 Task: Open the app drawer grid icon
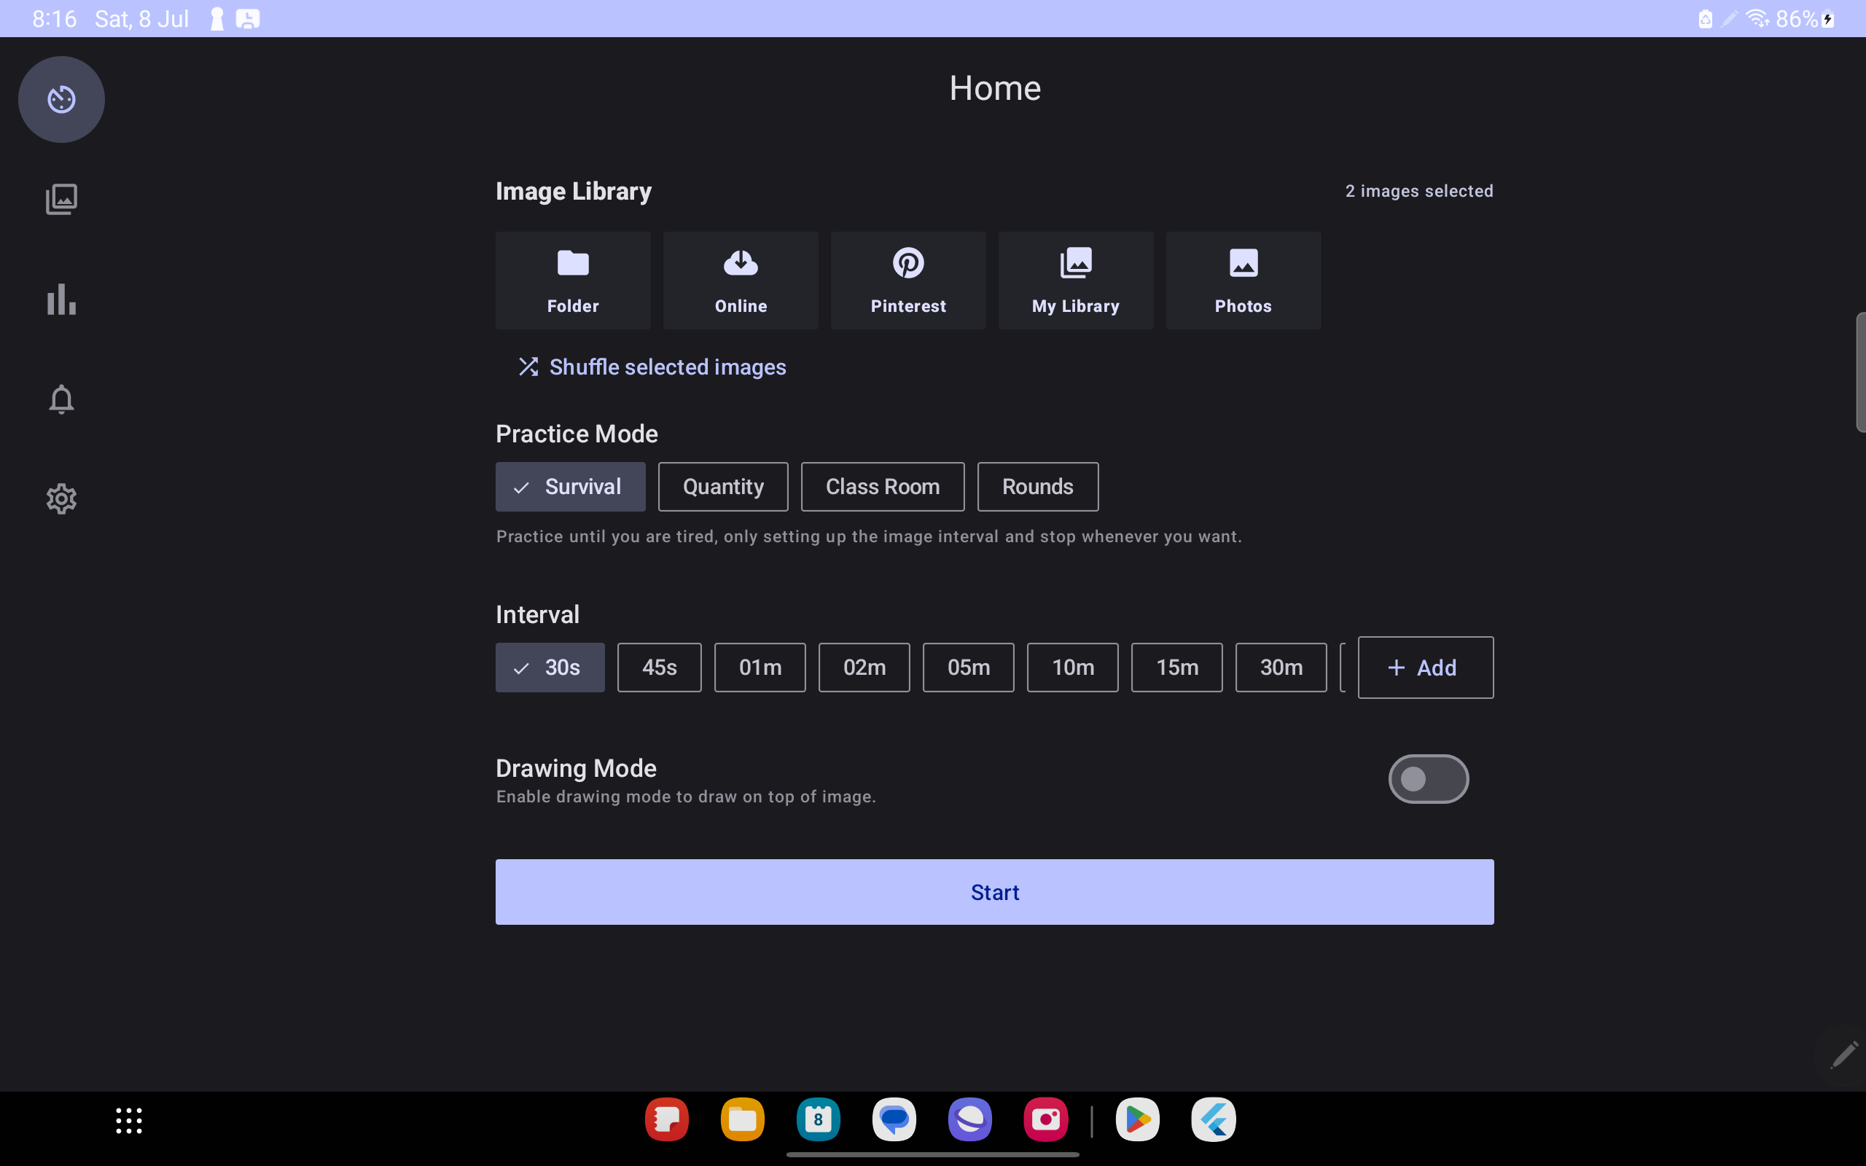[129, 1121]
